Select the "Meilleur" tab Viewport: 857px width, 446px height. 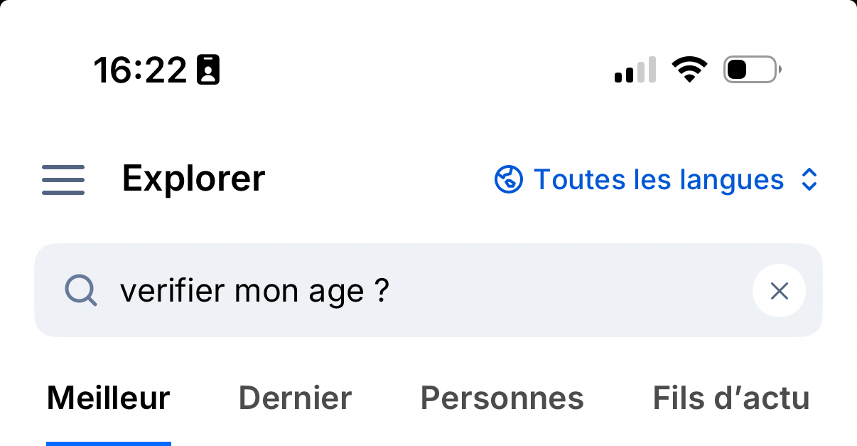pyautogui.click(x=108, y=398)
